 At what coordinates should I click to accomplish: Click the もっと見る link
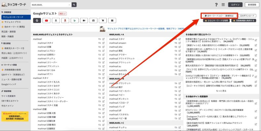[x=221, y=91]
